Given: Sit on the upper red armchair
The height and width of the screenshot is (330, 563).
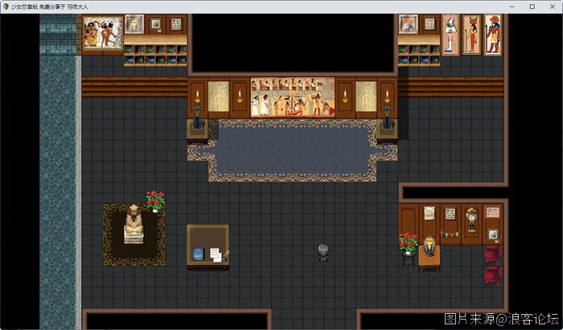Looking at the screenshot, I should point(493,255).
